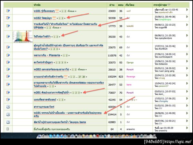
Task: Click the thread icon of the 42245-view topic
Action: click(8, 99)
